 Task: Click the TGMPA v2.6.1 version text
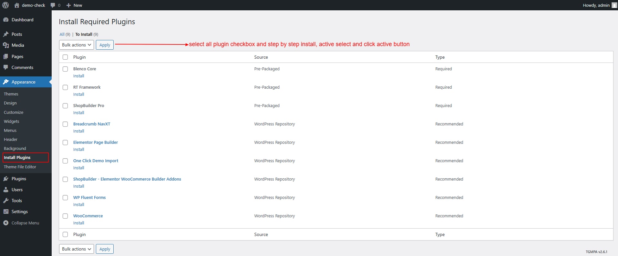coord(596,252)
